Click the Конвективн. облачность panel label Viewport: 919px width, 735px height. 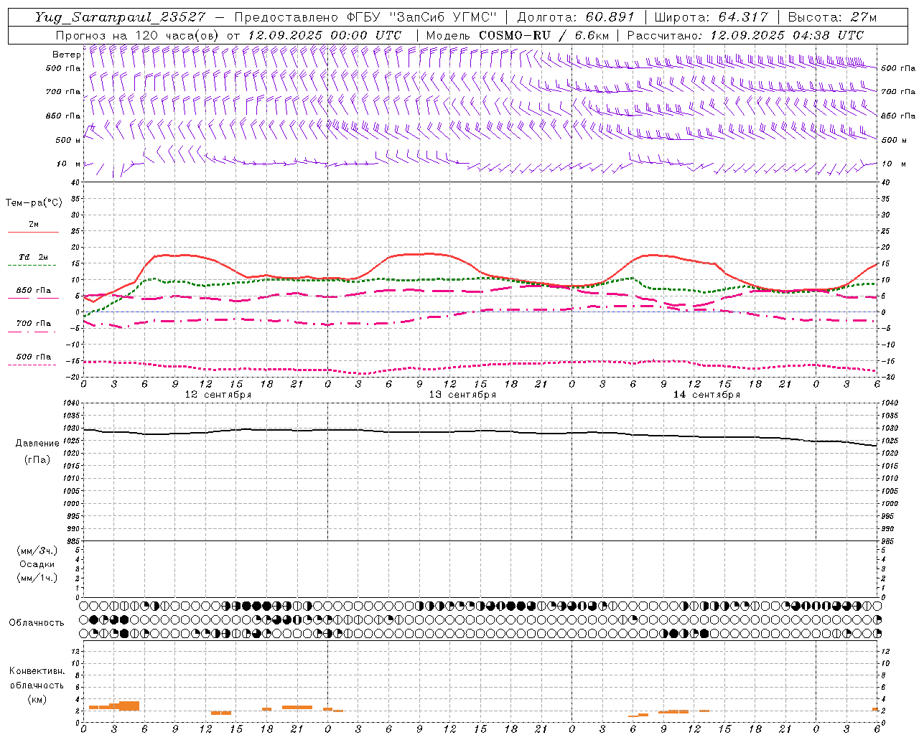click(37, 678)
